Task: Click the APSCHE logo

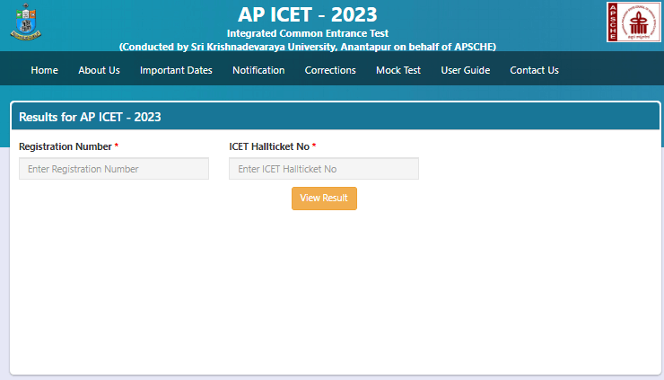Action: click(633, 22)
